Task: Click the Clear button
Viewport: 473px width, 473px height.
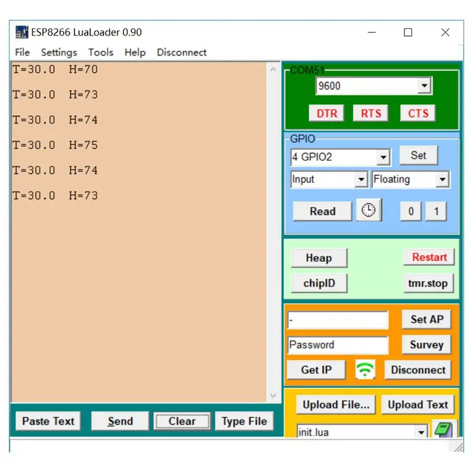Action: [182, 421]
